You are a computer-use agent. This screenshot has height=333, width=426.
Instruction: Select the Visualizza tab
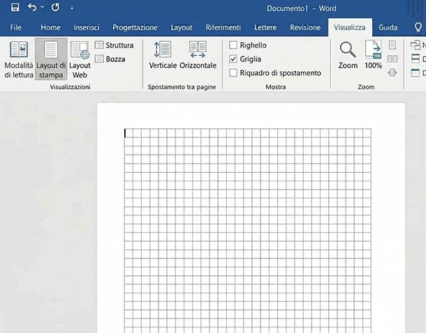tap(350, 27)
